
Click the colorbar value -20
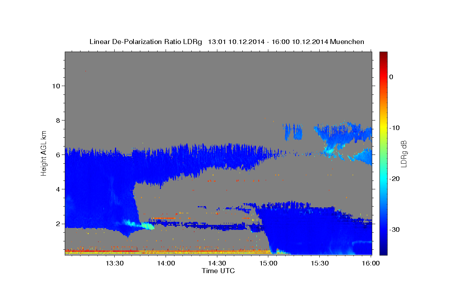click(x=394, y=179)
